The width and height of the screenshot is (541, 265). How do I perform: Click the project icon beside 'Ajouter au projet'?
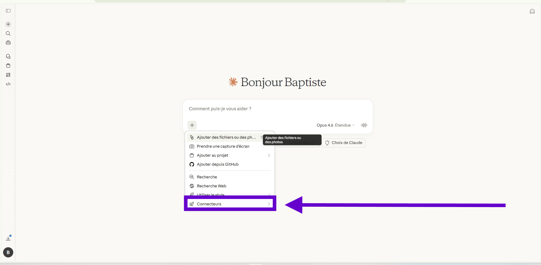192,155
